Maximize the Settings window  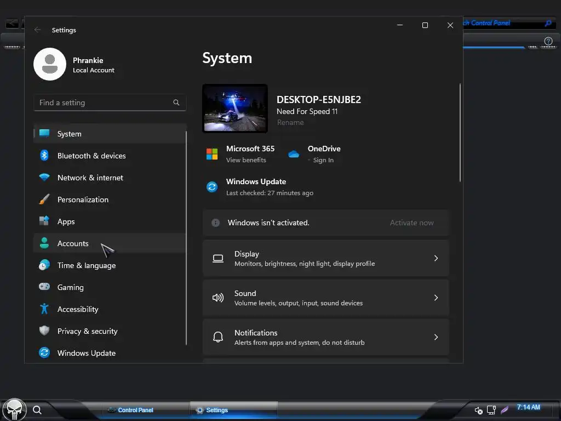(x=425, y=25)
